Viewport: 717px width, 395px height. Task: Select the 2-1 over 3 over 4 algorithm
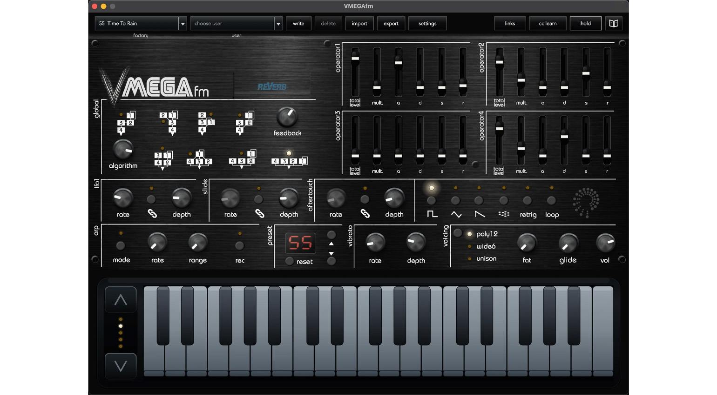click(x=169, y=123)
